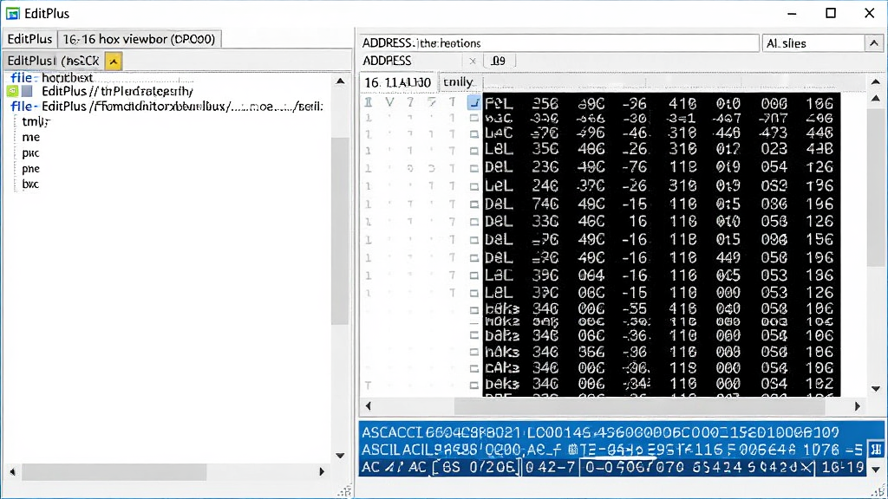This screenshot has height=499, width=888.
Task: Click the square icon right of blue bottom panel
Action: click(x=876, y=450)
